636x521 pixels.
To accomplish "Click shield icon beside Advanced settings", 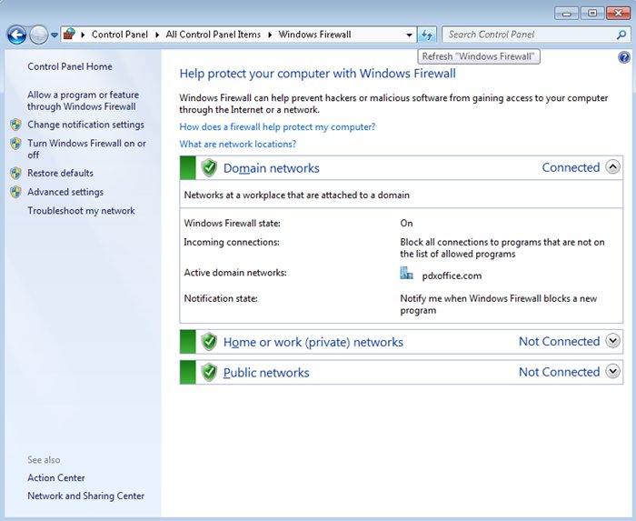I will coord(15,192).
